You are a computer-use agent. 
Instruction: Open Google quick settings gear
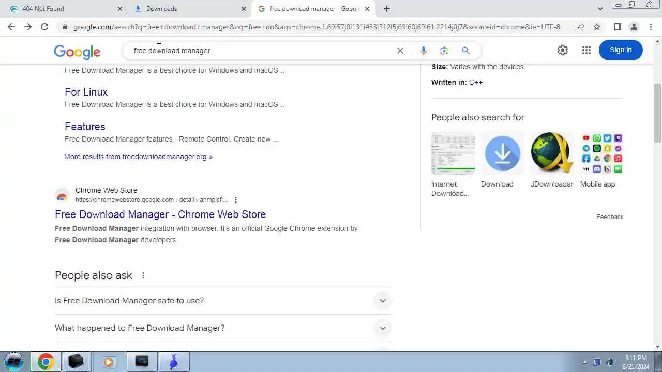(x=562, y=50)
